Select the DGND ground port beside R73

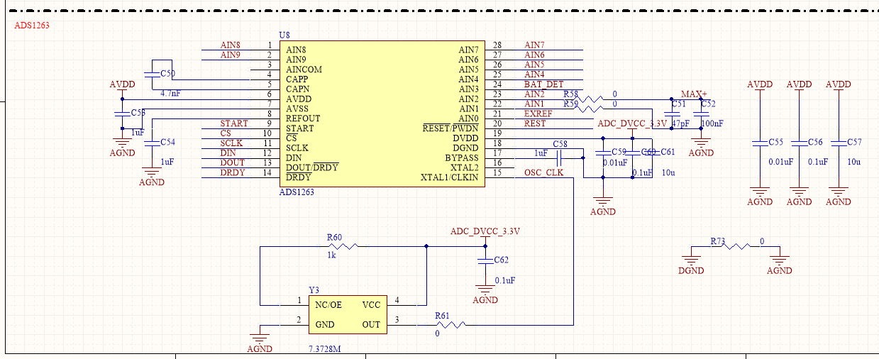click(691, 262)
